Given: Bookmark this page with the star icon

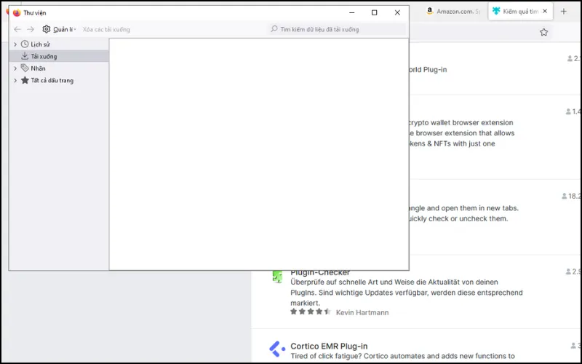Looking at the screenshot, I should coord(543,32).
